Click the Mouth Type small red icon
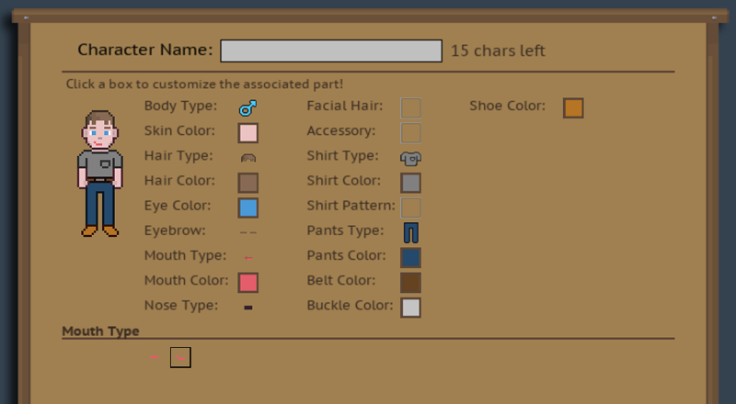The width and height of the screenshot is (736, 404). click(247, 257)
